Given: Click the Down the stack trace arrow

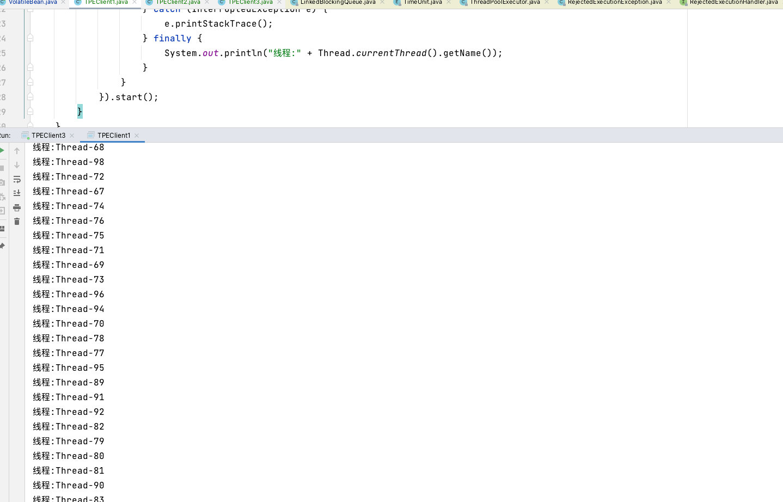Looking at the screenshot, I should coord(17,165).
